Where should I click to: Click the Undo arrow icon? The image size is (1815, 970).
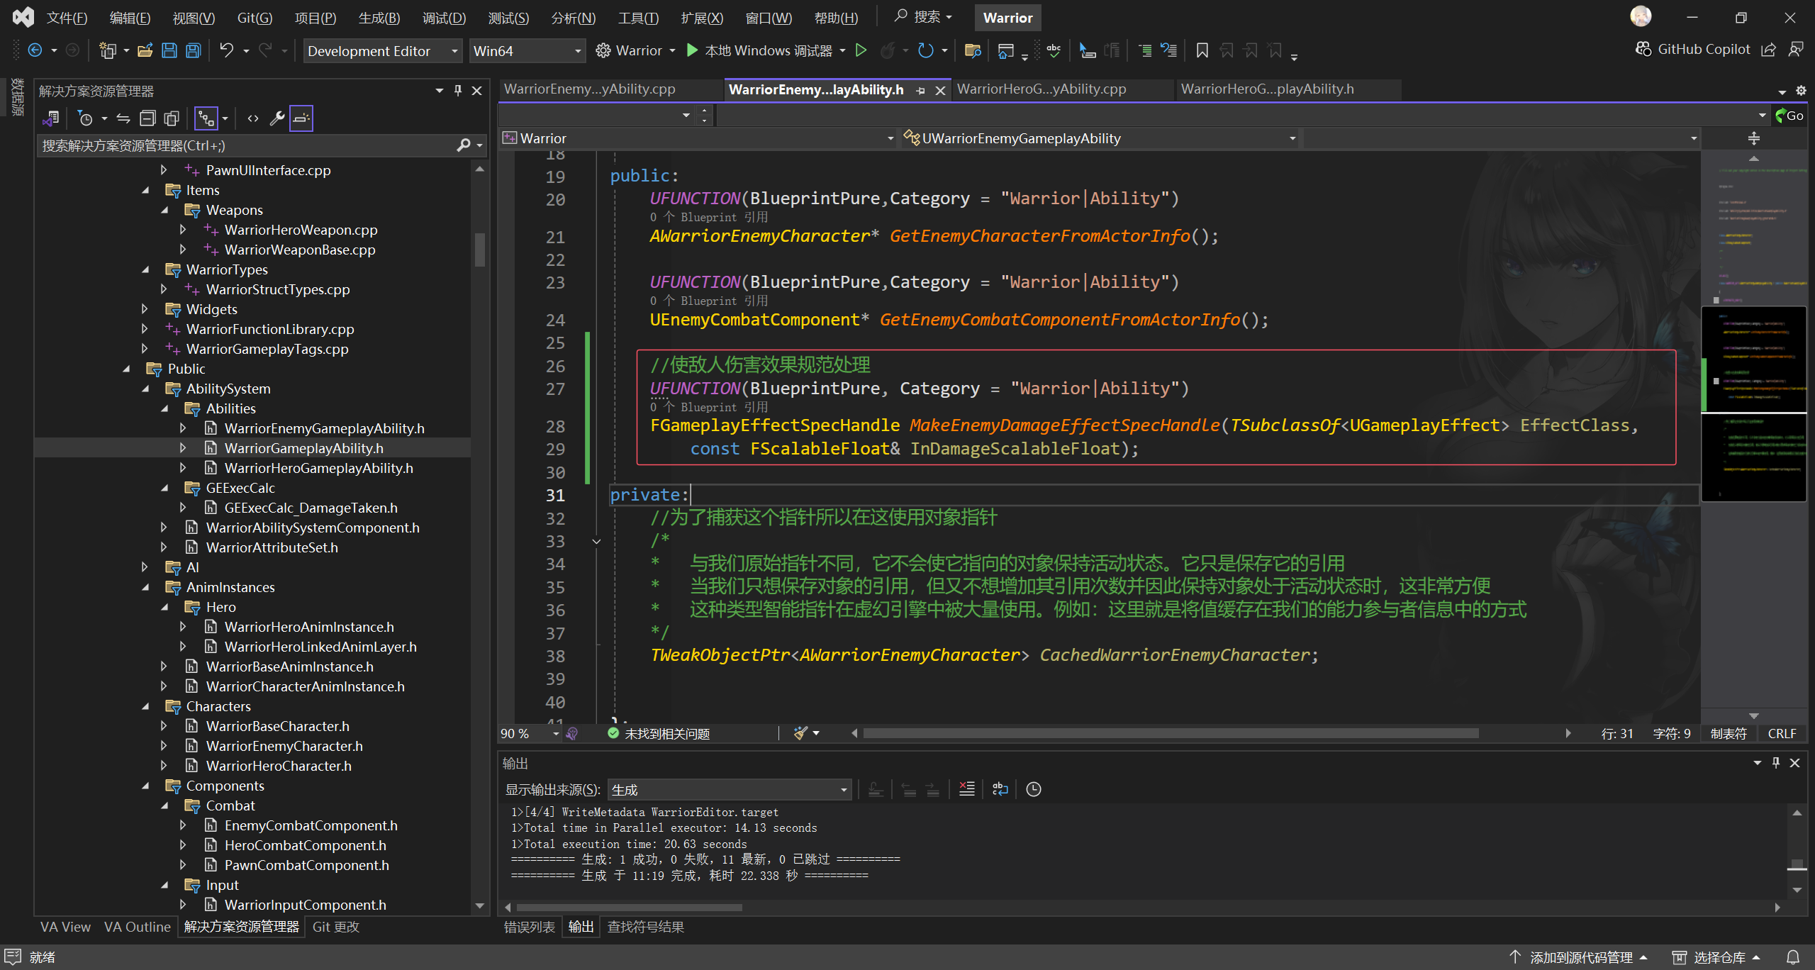click(x=226, y=50)
